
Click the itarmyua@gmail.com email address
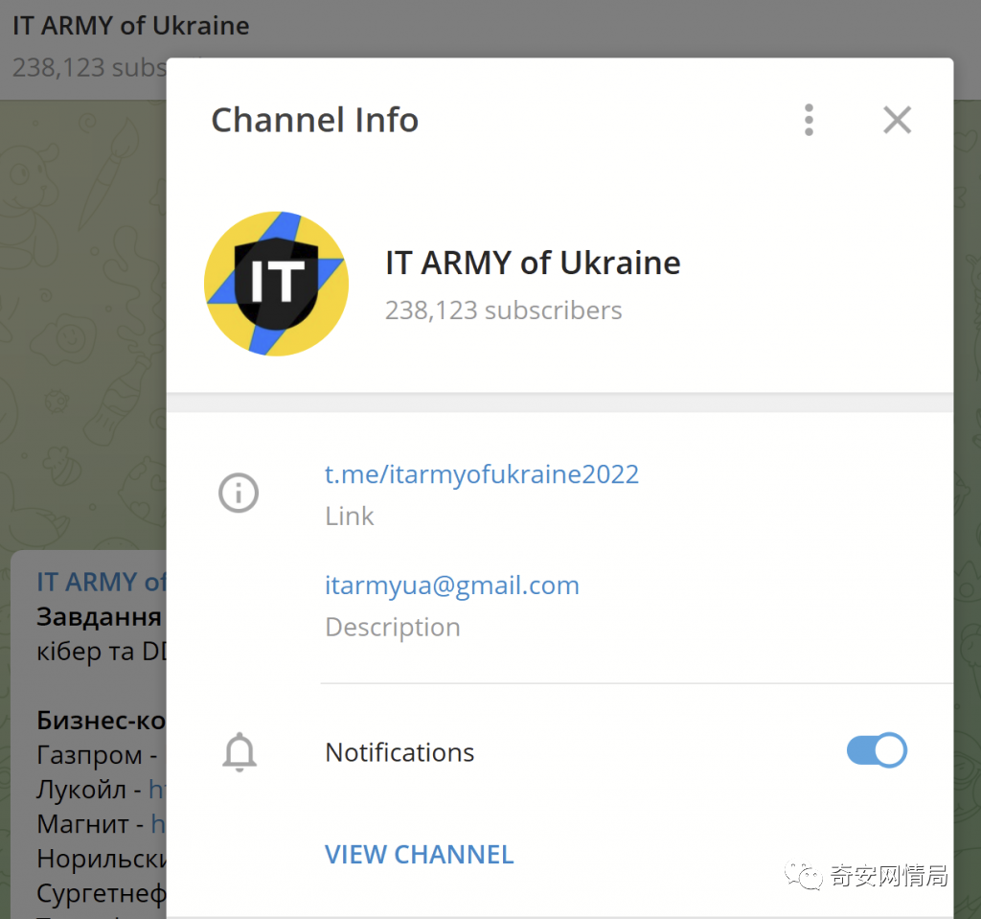coord(451,585)
